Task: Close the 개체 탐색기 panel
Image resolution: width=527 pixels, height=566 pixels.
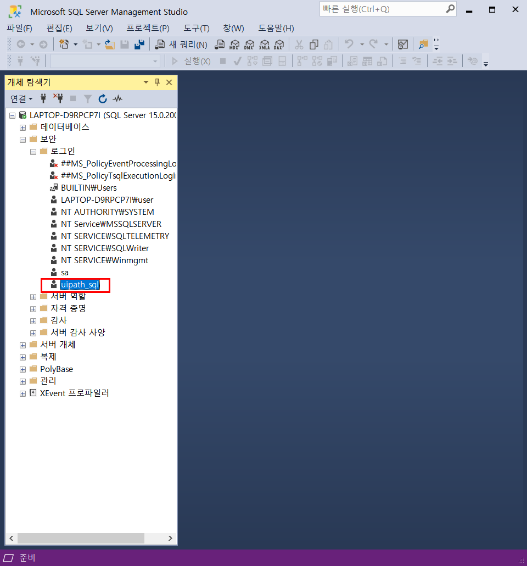Action: 169,82
